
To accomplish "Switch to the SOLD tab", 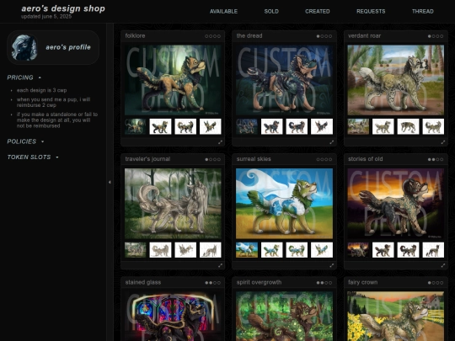I will (271, 11).
